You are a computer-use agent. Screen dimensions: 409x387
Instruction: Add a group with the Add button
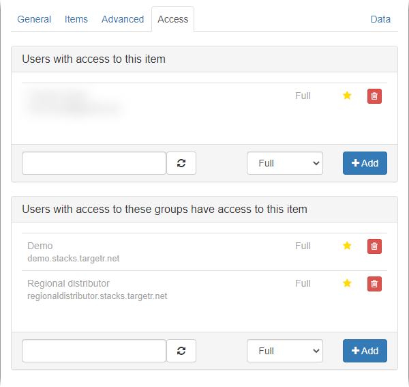pos(365,351)
